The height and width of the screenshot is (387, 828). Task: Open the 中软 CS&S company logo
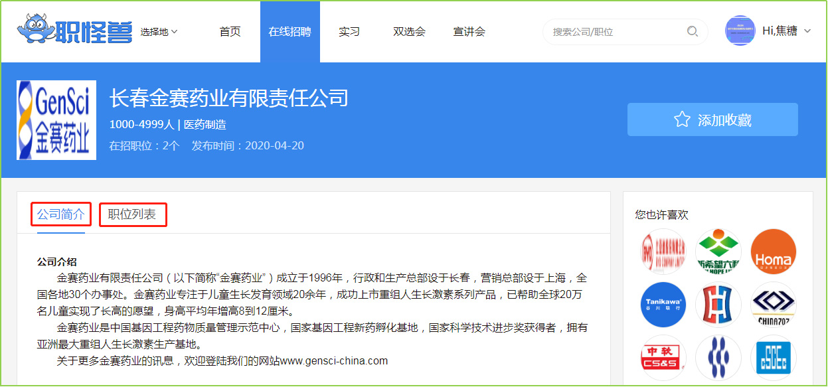[662, 358]
